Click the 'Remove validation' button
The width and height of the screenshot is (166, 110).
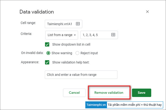(x=109, y=93)
